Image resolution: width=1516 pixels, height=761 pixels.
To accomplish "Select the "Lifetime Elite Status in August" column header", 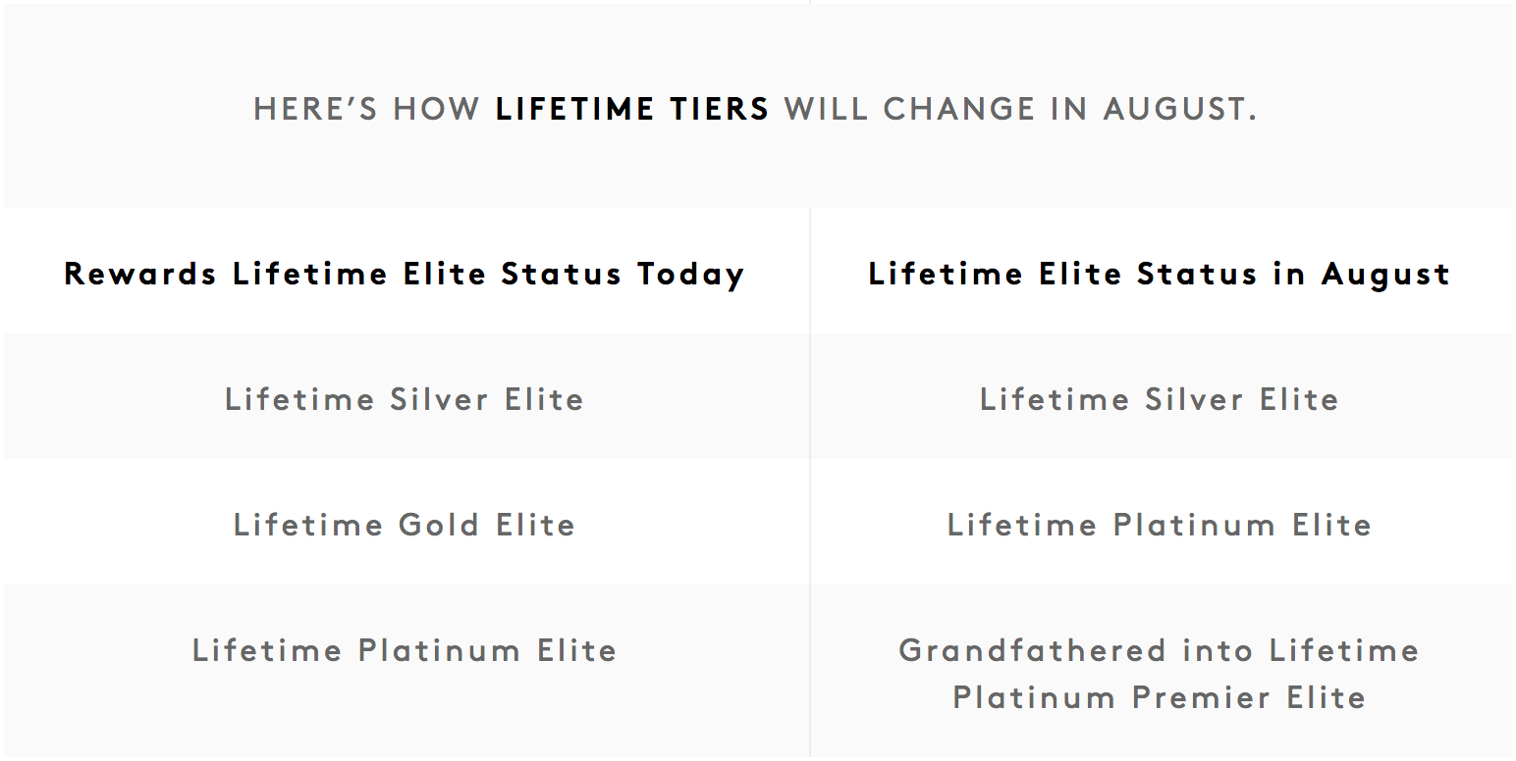I will 1160,274.
